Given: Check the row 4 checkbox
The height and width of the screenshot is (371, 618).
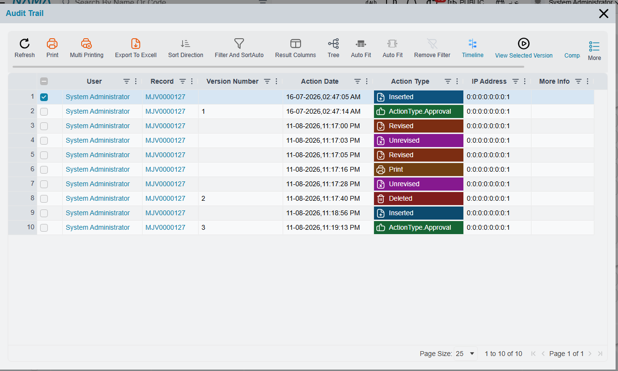Looking at the screenshot, I should (44, 140).
